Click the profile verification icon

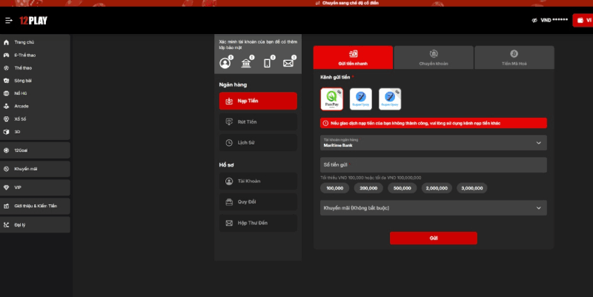225,63
